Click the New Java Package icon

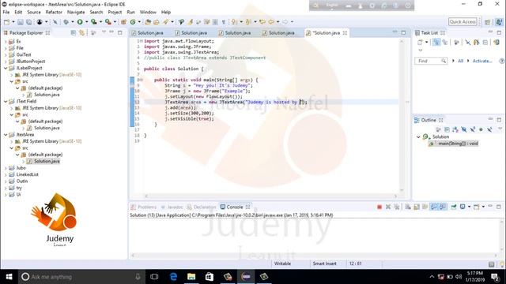pos(123,22)
